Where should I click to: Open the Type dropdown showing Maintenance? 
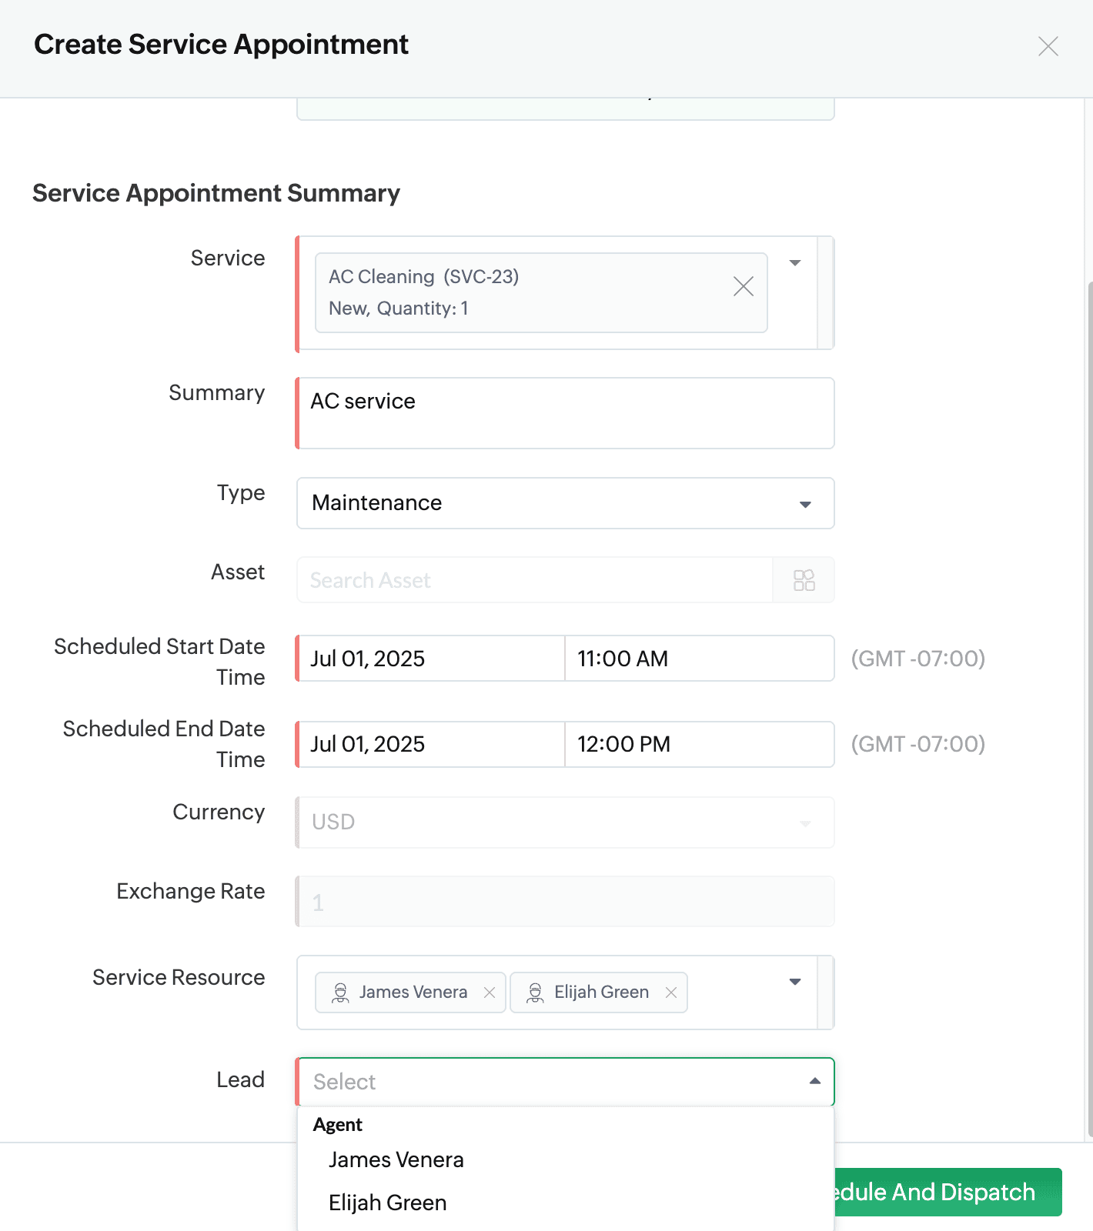coord(565,503)
